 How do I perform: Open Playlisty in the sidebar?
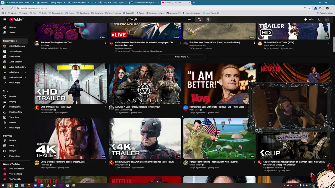(x=15, y=102)
